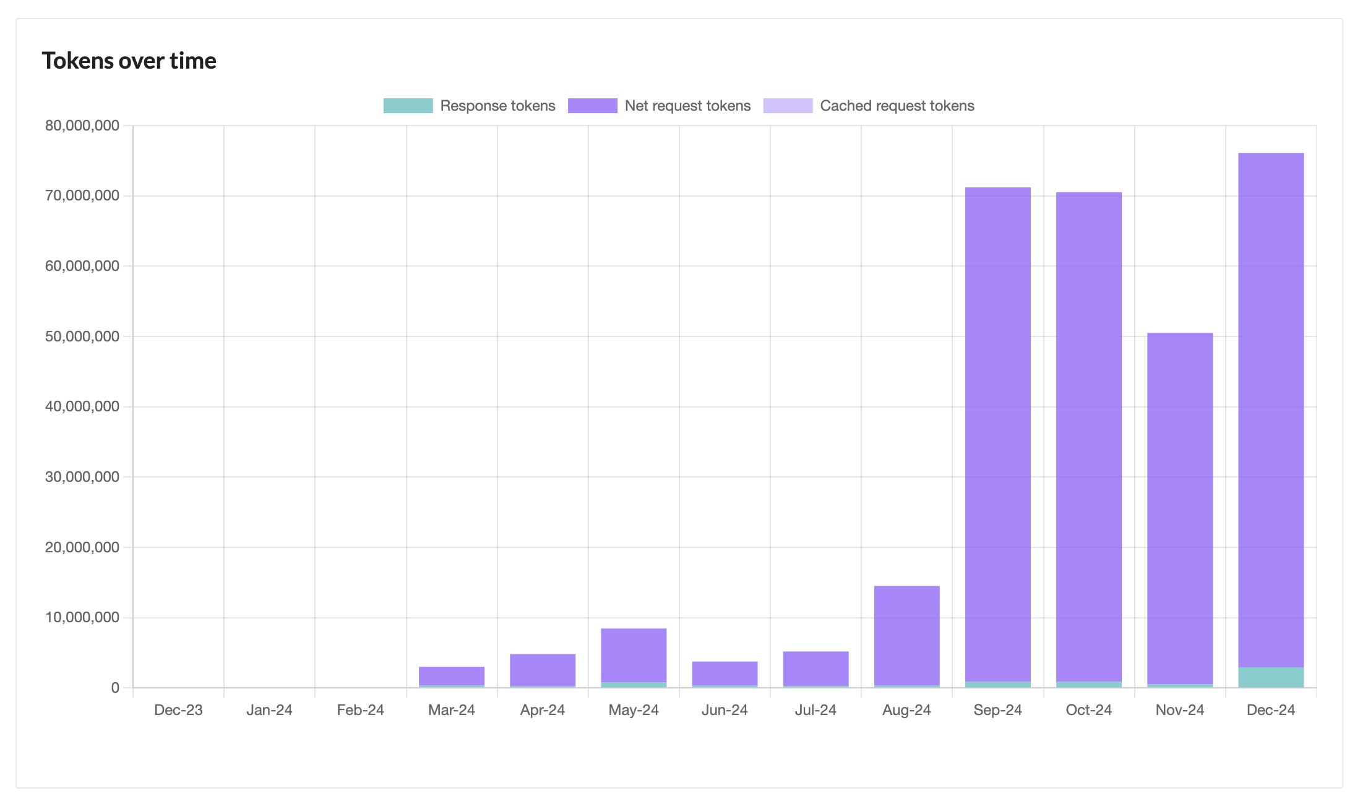This screenshot has height=809, width=1360.
Task: Click the Mar-24 bar
Action: (x=451, y=675)
